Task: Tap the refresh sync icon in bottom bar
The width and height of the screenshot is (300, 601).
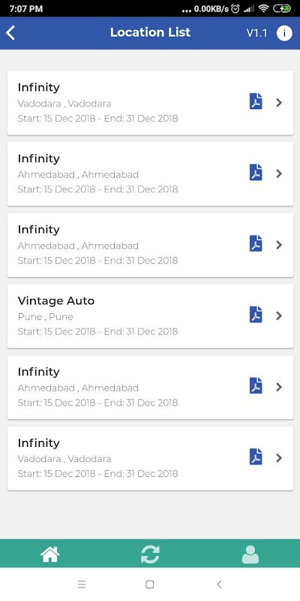Action: pos(150,554)
